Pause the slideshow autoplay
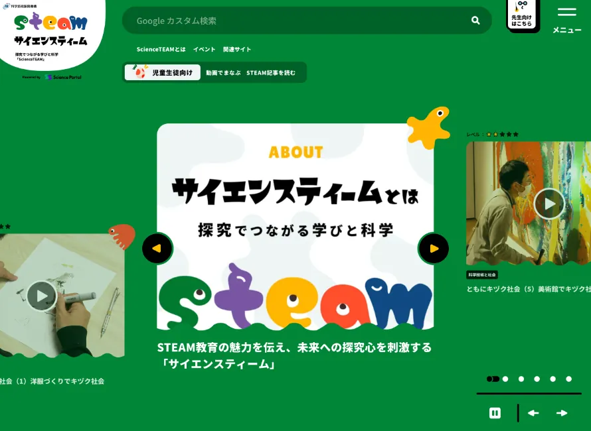The image size is (591, 431). [495, 413]
